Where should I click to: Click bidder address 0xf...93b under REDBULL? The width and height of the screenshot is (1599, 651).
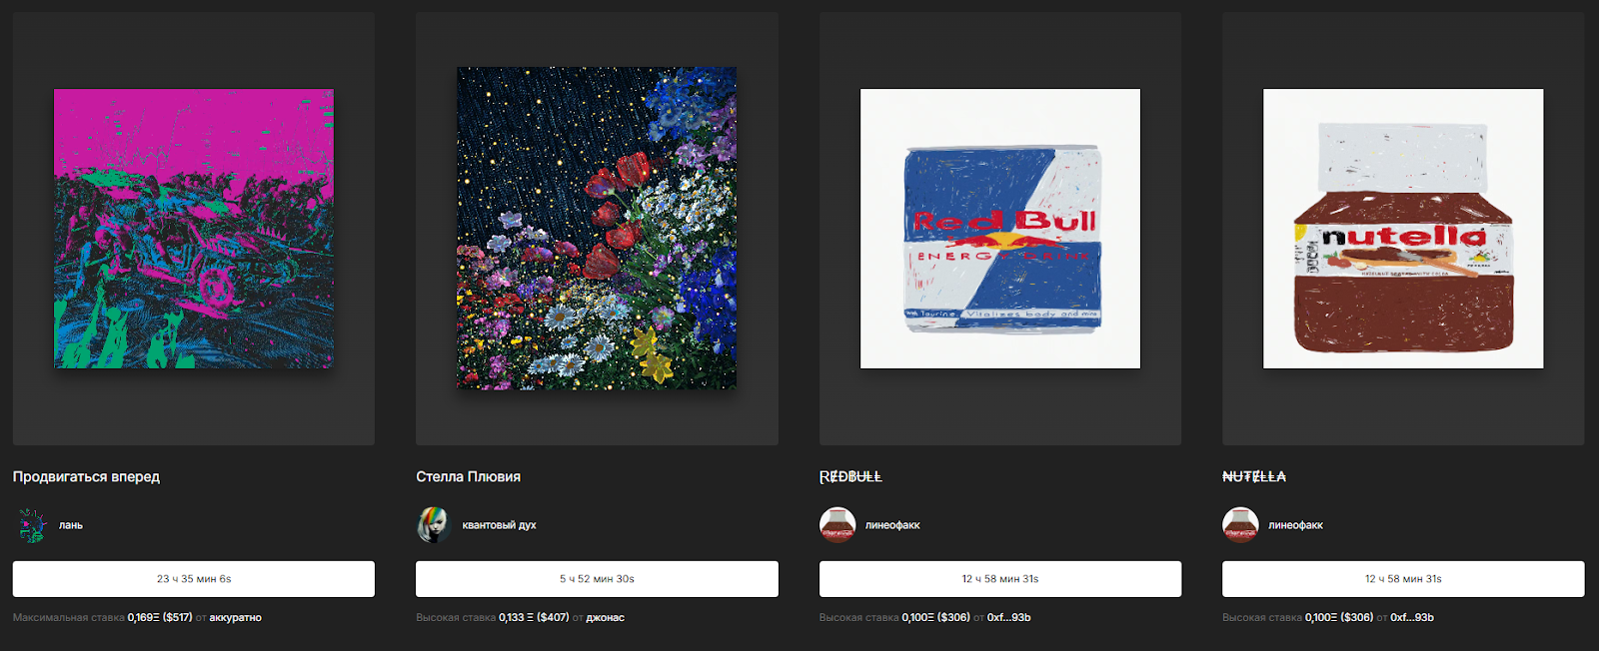[x=1008, y=618]
